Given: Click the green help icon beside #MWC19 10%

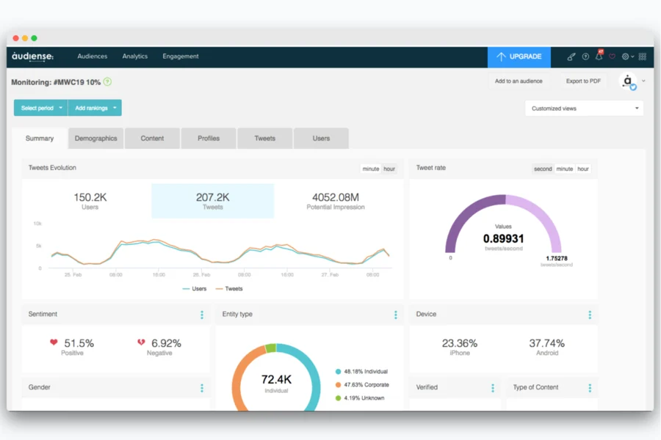Looking at the screenshot, I should pyautogui.click(x=107, y=81).
